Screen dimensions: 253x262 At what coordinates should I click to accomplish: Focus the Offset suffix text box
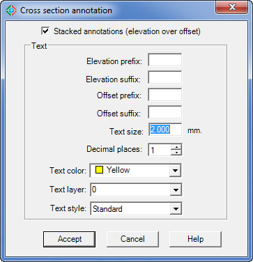point(165,112)
